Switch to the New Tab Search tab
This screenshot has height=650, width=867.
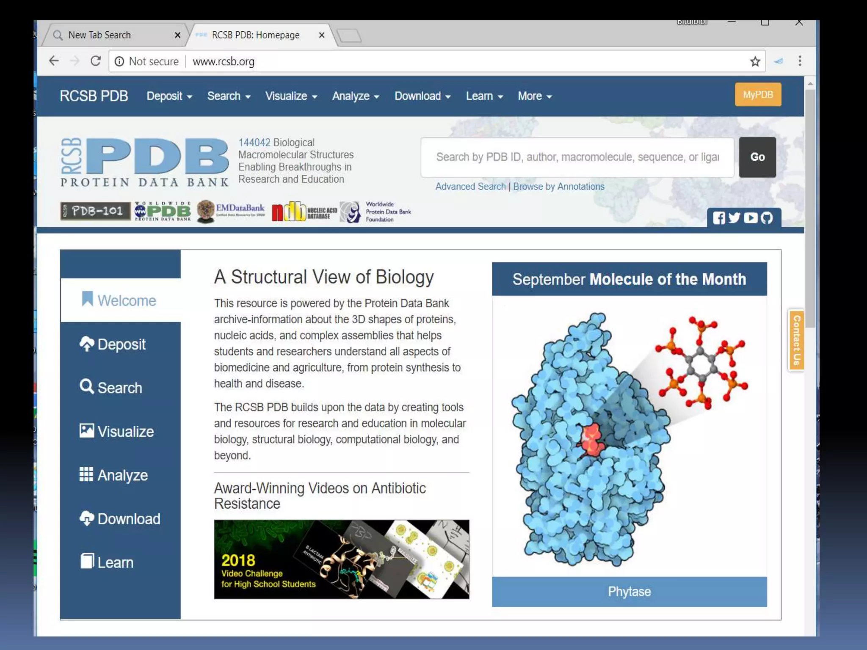pos(100,35)
